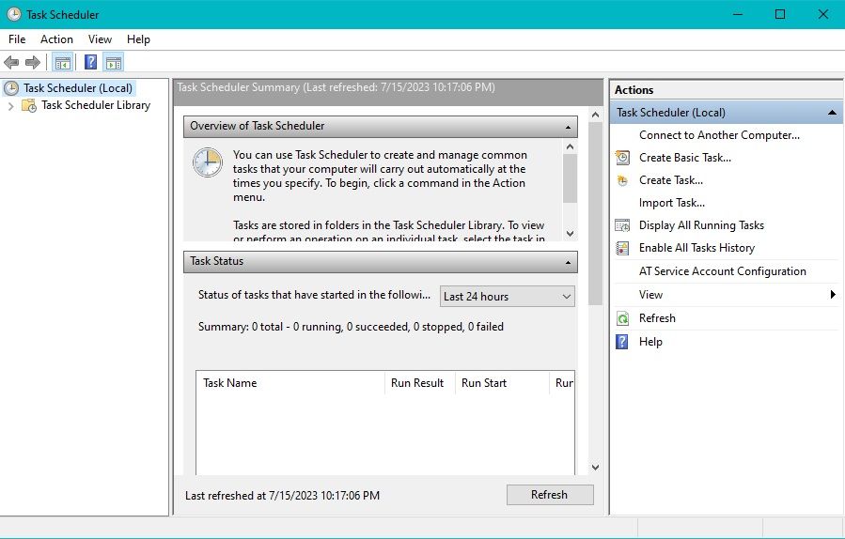Click the Refresh action in Actions pane
The height and width of the screenshot is (539, 845).
pos(657,318)
